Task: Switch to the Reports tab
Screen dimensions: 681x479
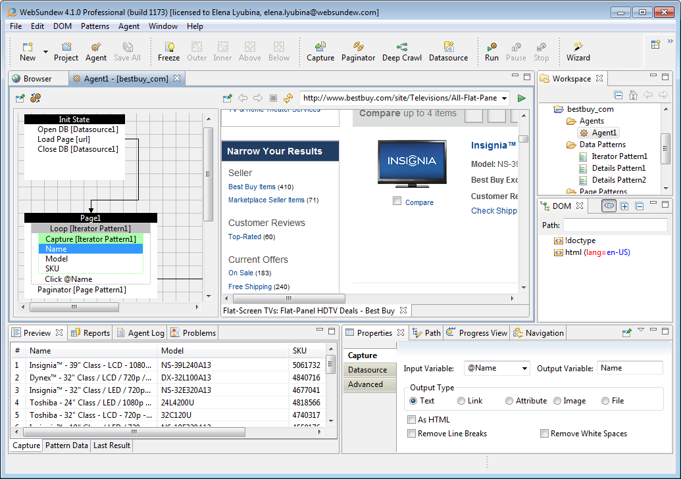Action: click(91, 332)
